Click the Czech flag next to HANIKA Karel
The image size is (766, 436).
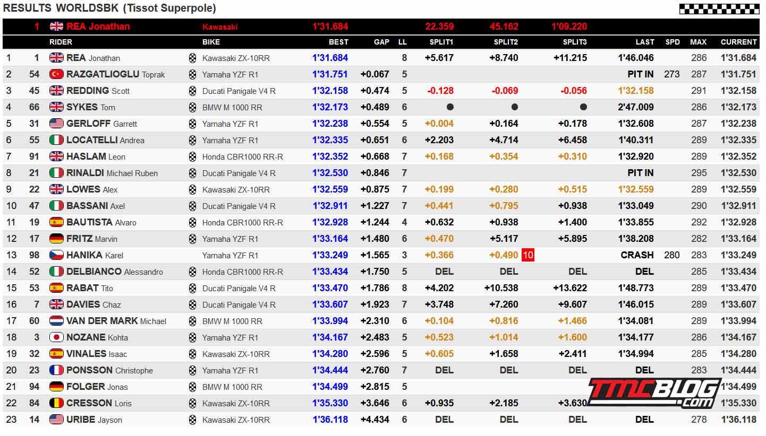point(56,255)
